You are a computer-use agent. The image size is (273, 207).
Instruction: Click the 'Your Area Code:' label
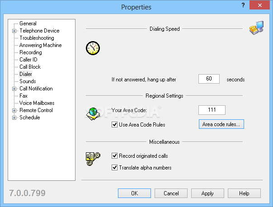[129, 110]
